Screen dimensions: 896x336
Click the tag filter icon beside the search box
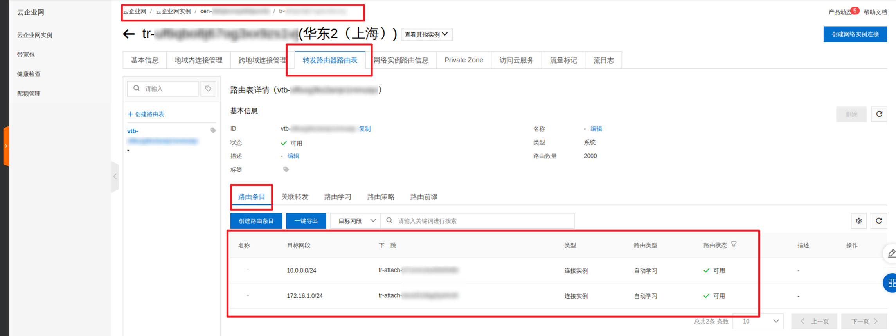point(208,89)
